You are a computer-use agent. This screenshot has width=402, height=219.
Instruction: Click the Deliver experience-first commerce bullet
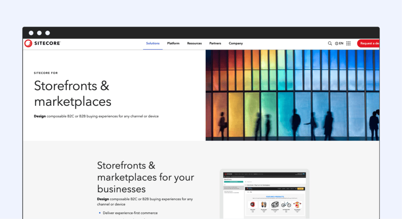click(x=130, y=213)
